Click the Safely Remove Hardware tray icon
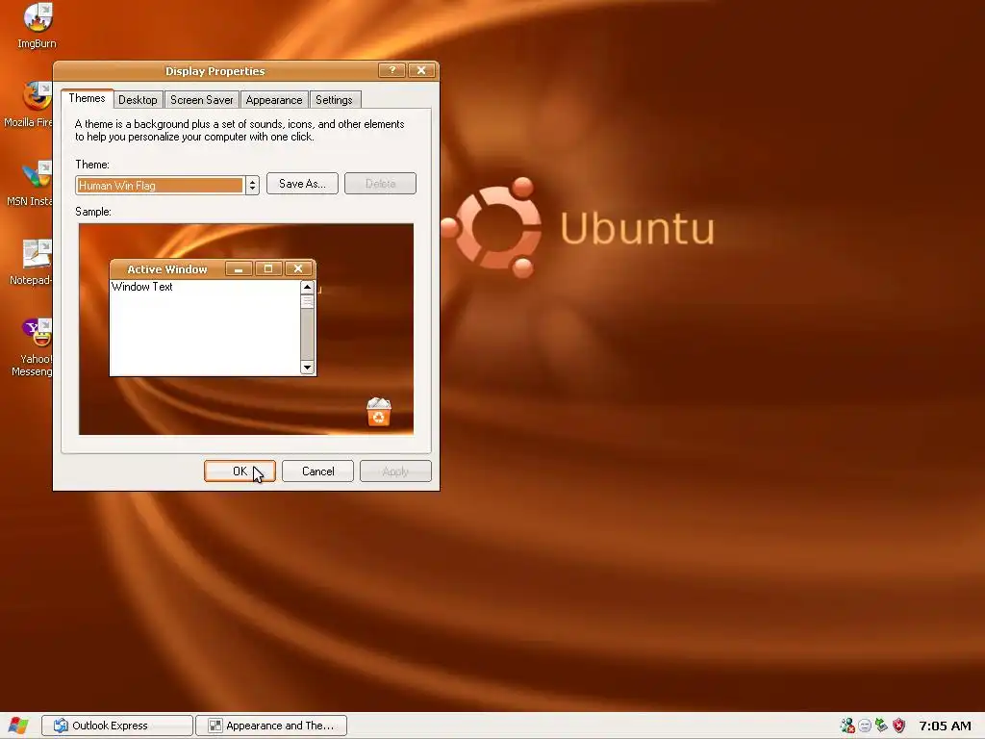985x739 pixels. tap(881, 726)
